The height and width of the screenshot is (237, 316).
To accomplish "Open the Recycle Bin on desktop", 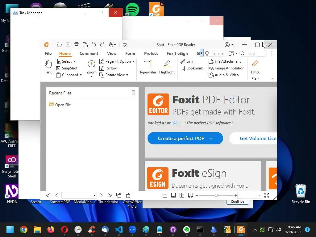I will (x=301, y=194).
